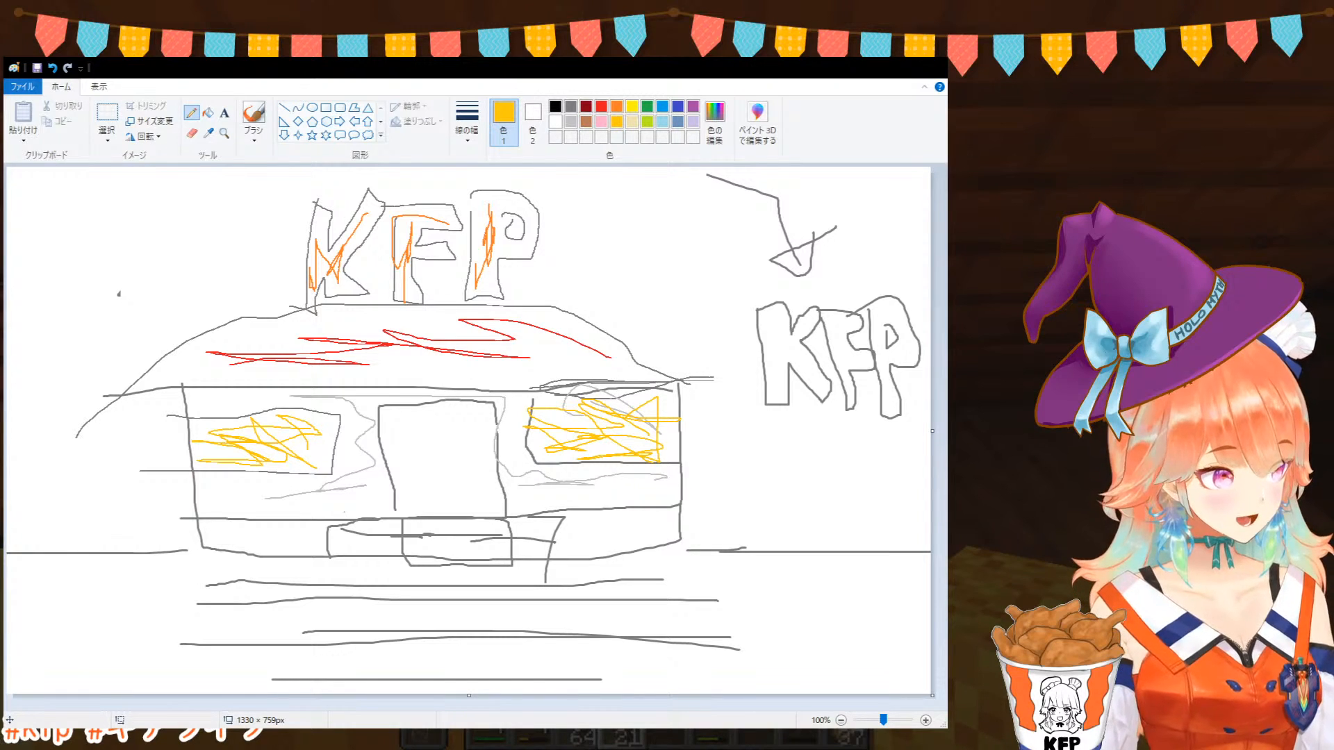1334x750 pixels.
Task: Click the Undo arrow icon
Action: click(x=52, y=68)
